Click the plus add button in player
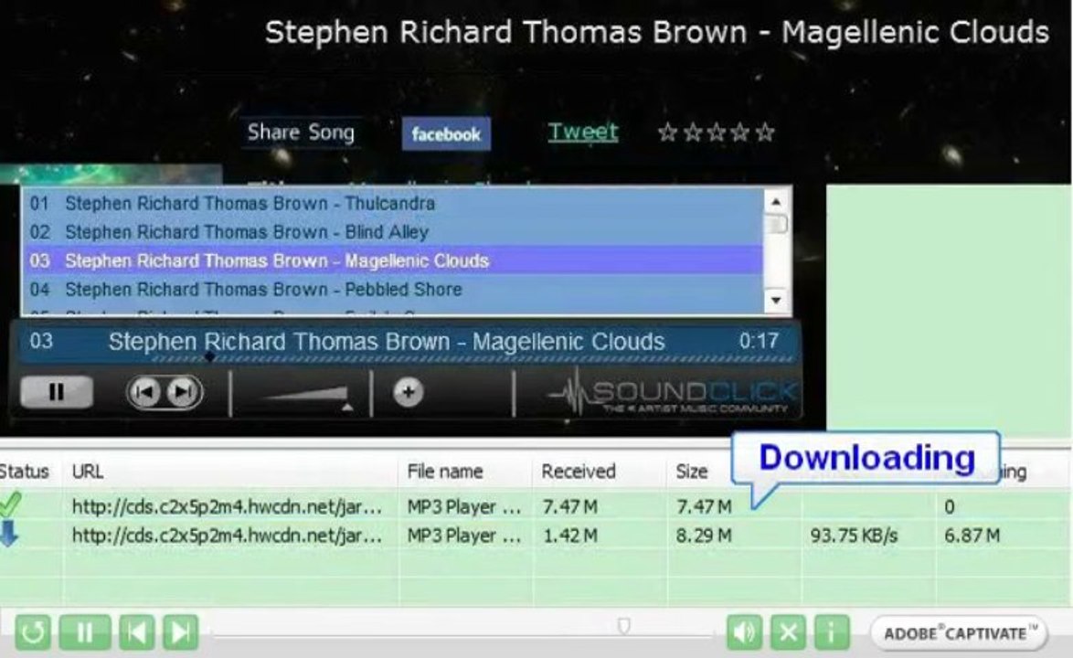Image resolution: width=1073 pixels, height=658 pixels. click(x=408, y=393)
